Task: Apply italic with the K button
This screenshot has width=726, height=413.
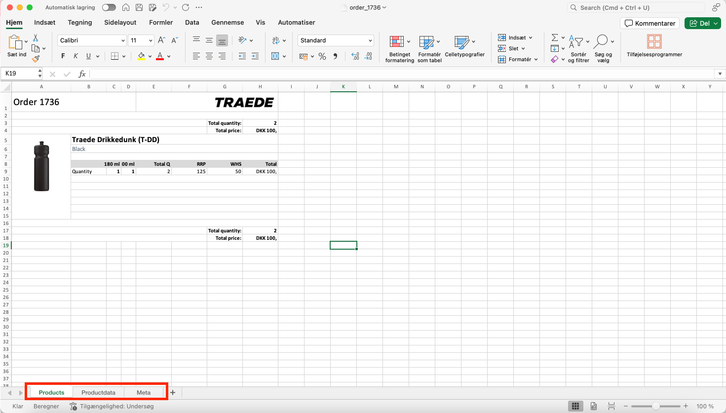Action: pos(76,56)
